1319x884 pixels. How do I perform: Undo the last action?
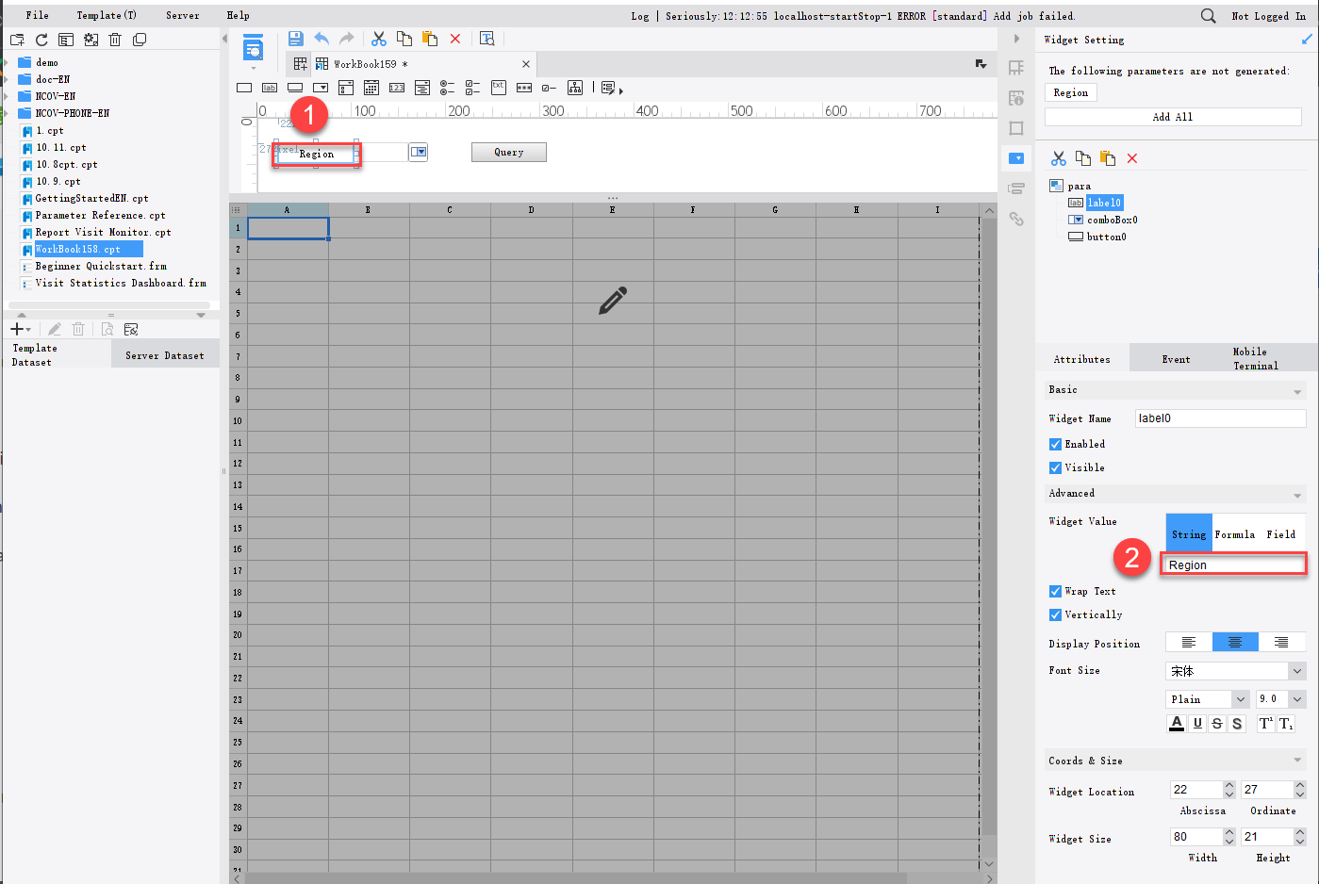(x=322, y=39)
